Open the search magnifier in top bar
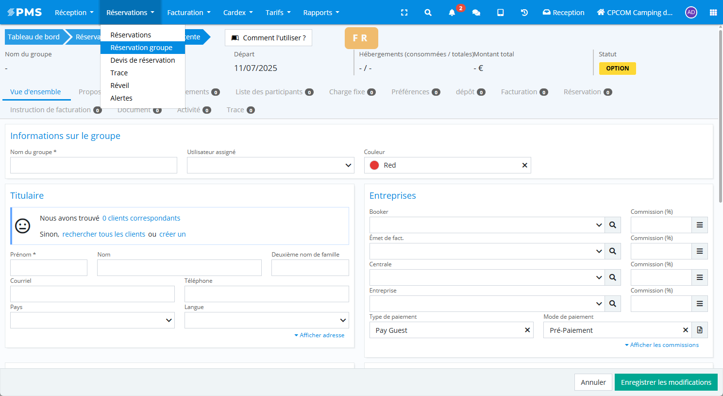This screenshot has width=723, height=396. [x=428, y=13]
